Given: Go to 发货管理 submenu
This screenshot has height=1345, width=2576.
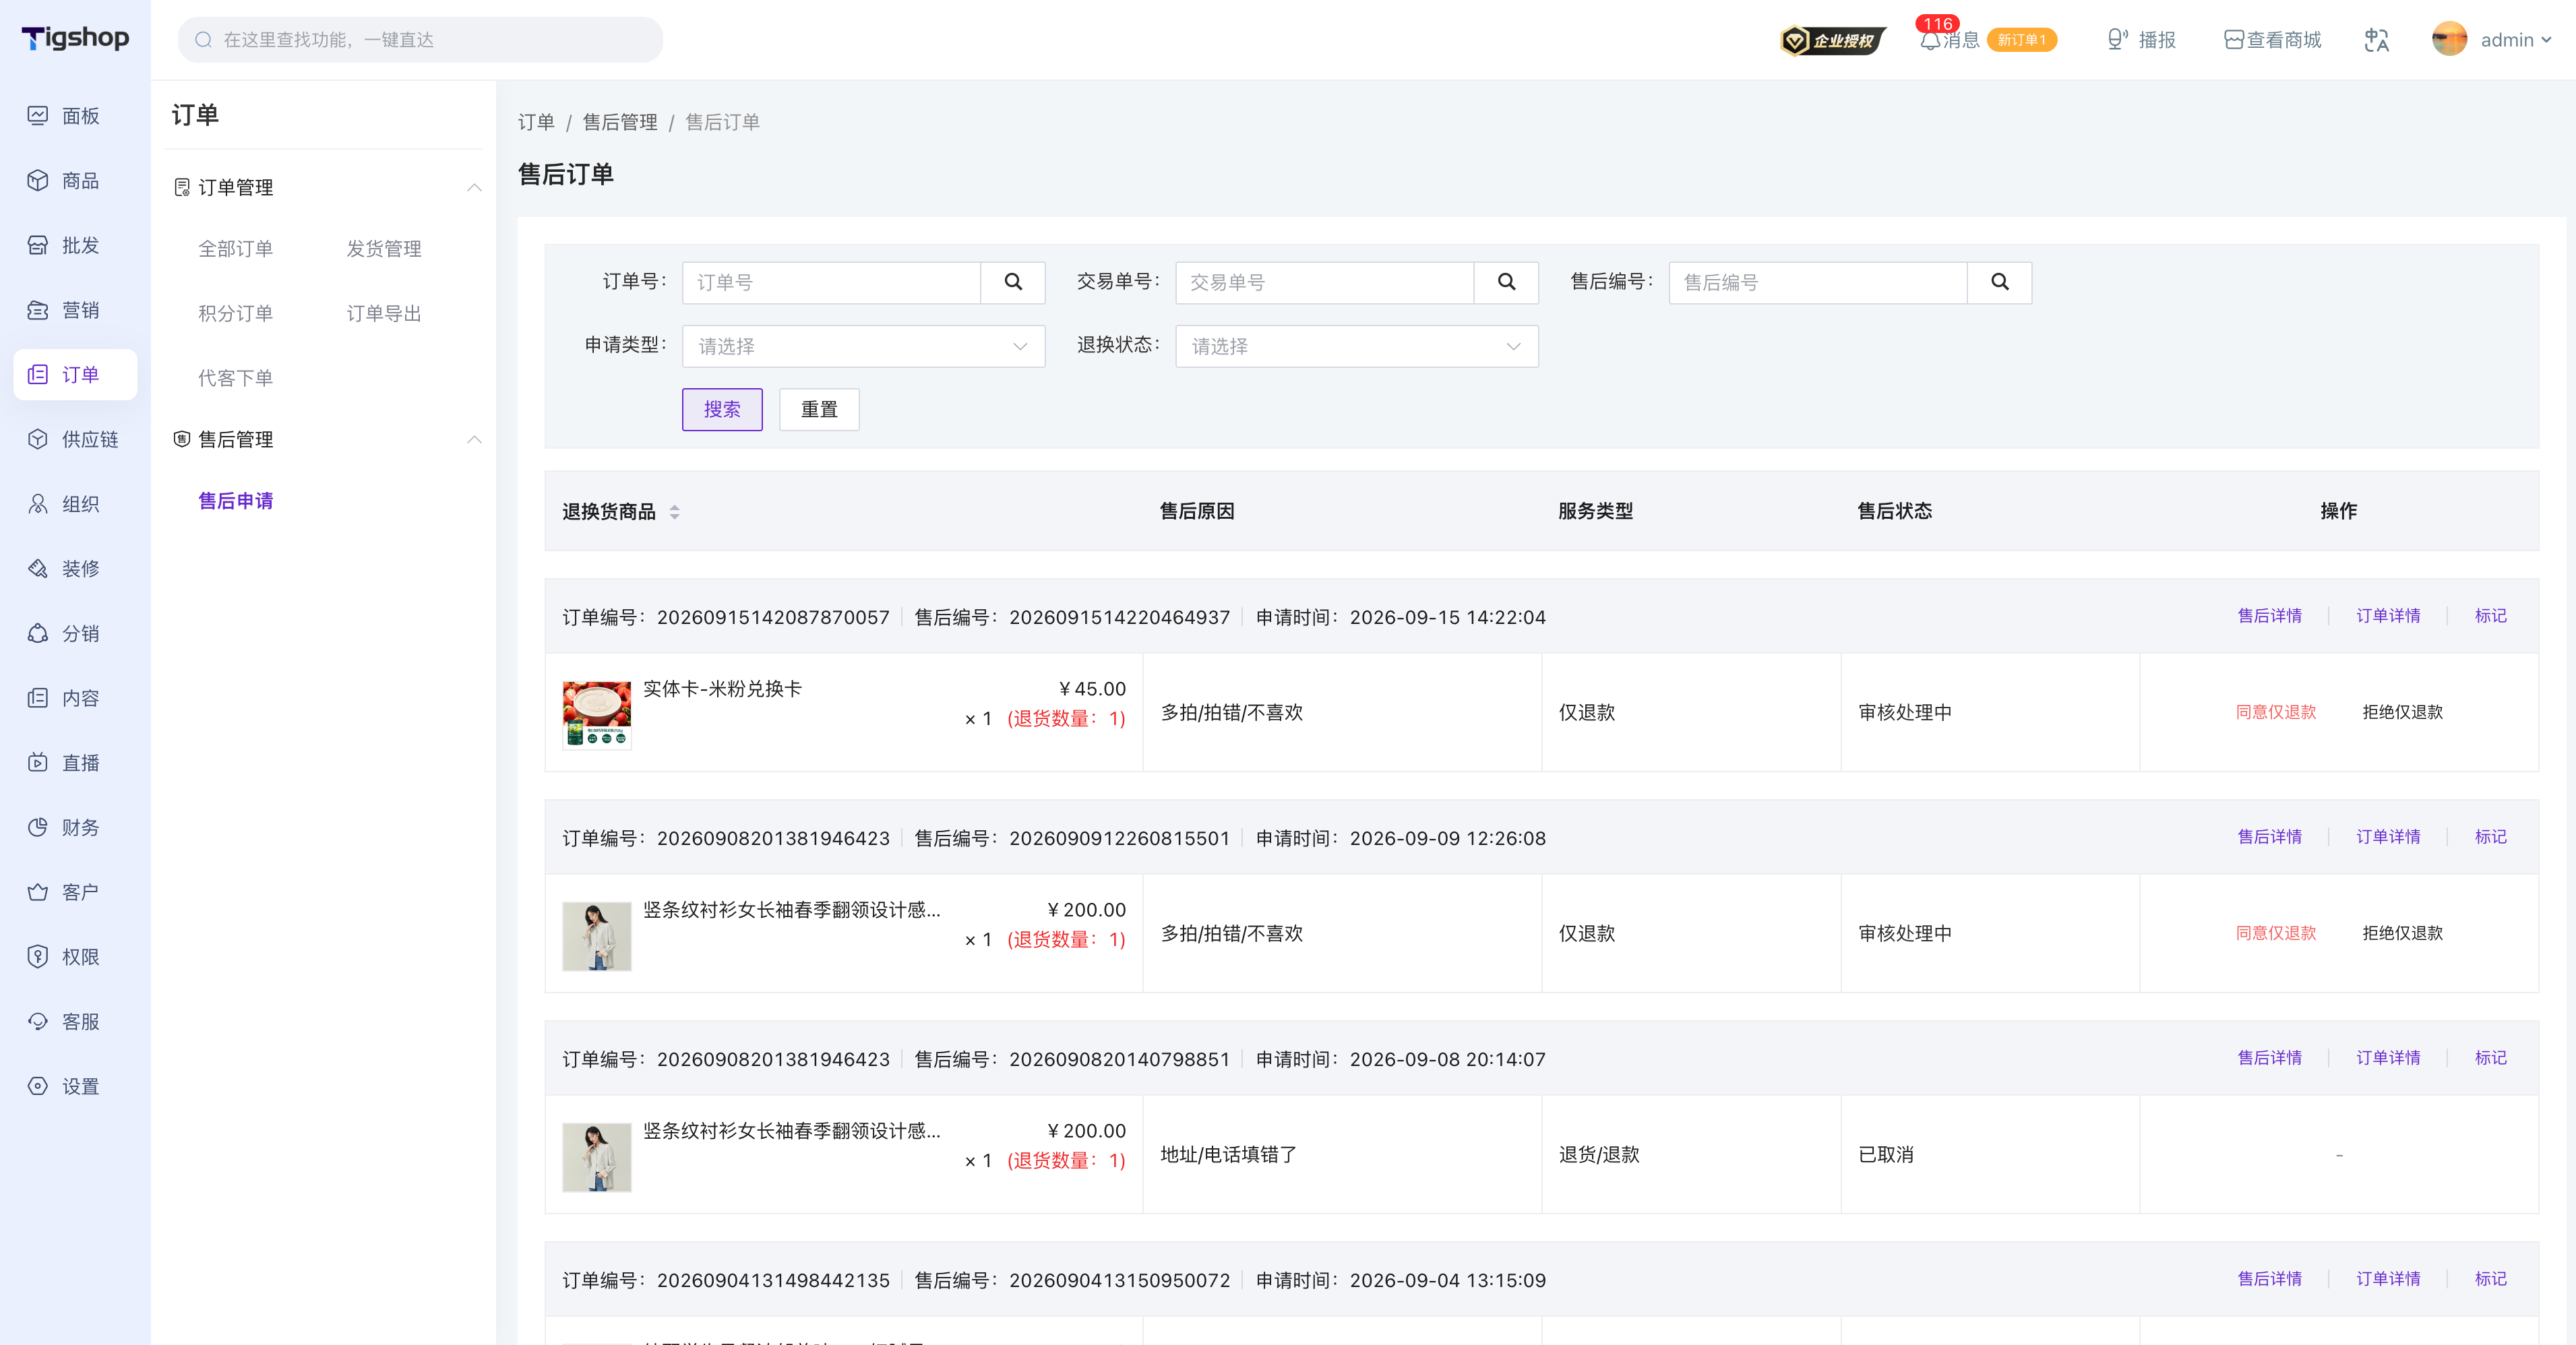Looking at the screenshot, I should pos(384,249).
